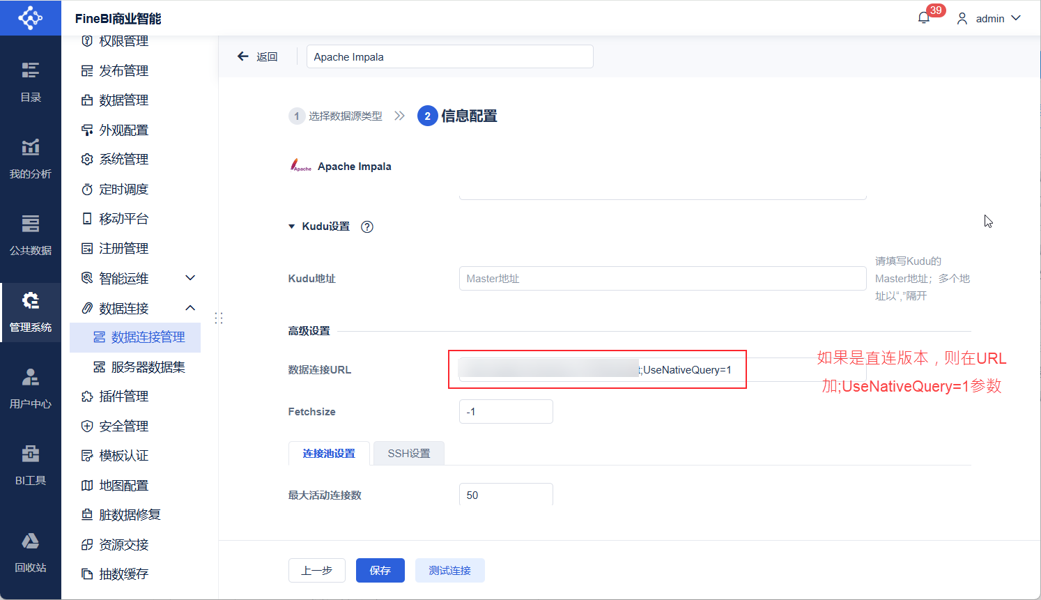Click the 抽数缓存 icon

[87, 574]
